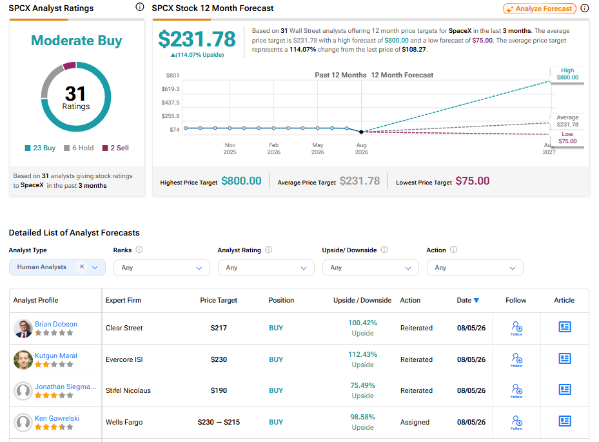Click info icon next to Analyze Forecast
Screen dimensions: 599x442
coord(584,8)
